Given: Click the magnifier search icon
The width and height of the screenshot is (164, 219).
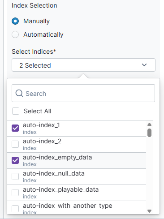Looking at the screenshot, I should [19, 93].
